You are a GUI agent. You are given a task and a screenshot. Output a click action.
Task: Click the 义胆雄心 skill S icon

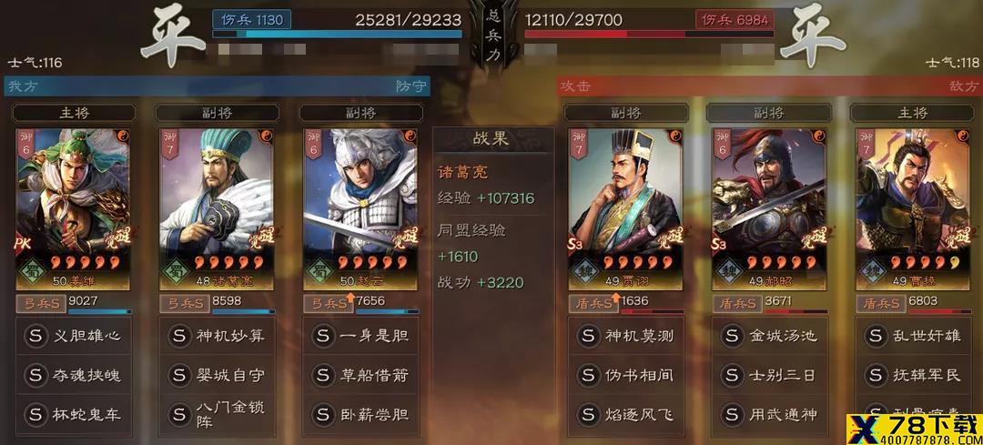(x=35, y=336)
